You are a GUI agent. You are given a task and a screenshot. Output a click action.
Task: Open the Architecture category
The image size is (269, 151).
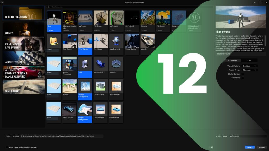point(24,58)
